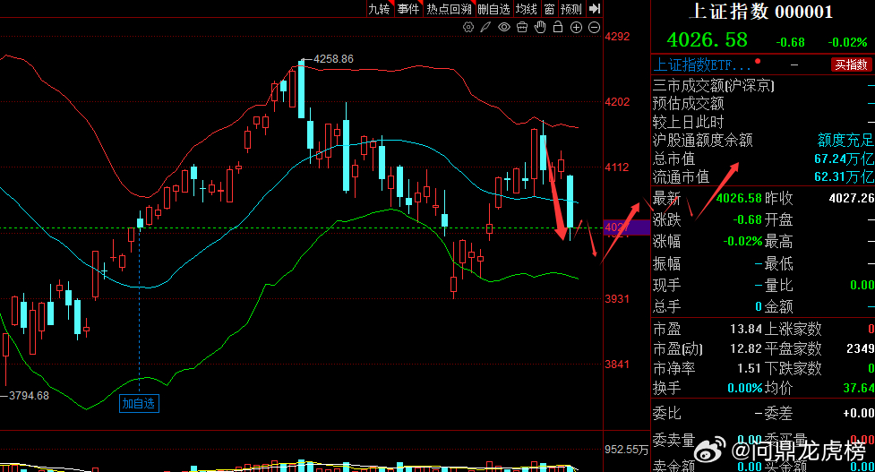Click the 市净率 1.51 value
875x472 pixels.
(749, 368)
